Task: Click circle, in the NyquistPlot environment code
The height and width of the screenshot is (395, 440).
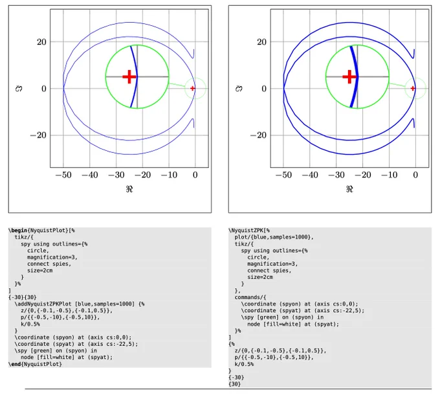Action: (x=38, y=251)
